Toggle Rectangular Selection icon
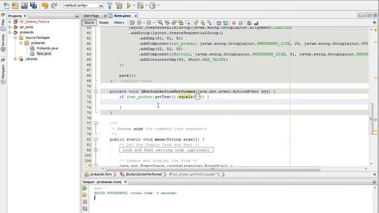Screen dimensions: 379x213 188,22
